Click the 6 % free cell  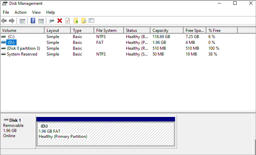211,37
